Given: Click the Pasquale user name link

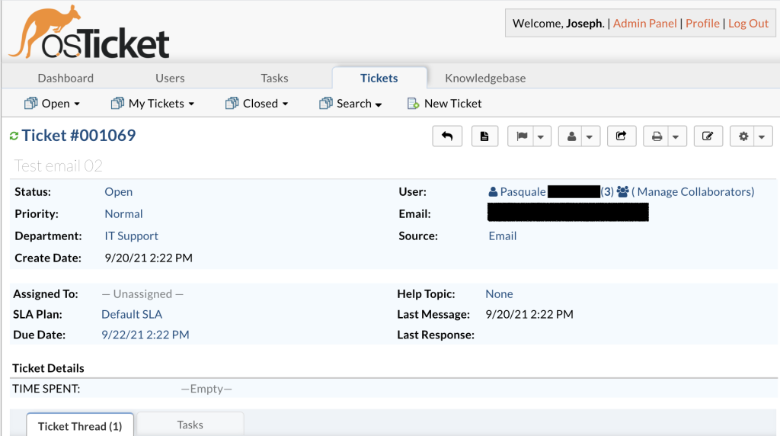Looking at the screenshot, I should click(523, 191).
